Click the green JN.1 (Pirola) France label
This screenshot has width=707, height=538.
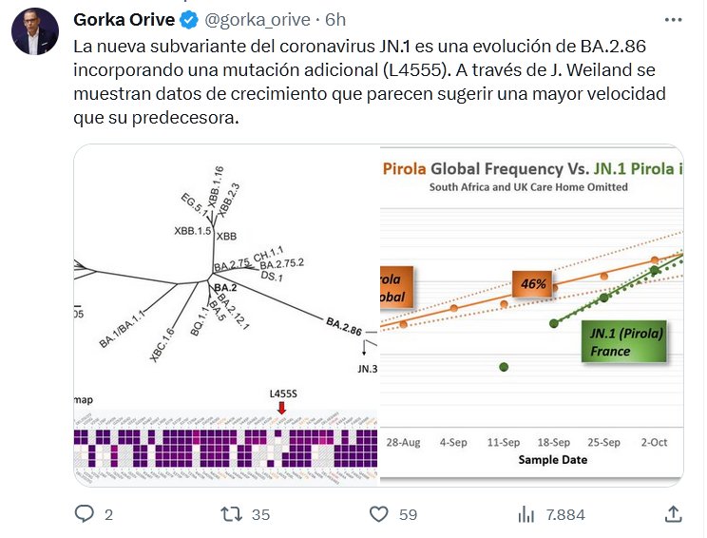[x=623, y=342]
